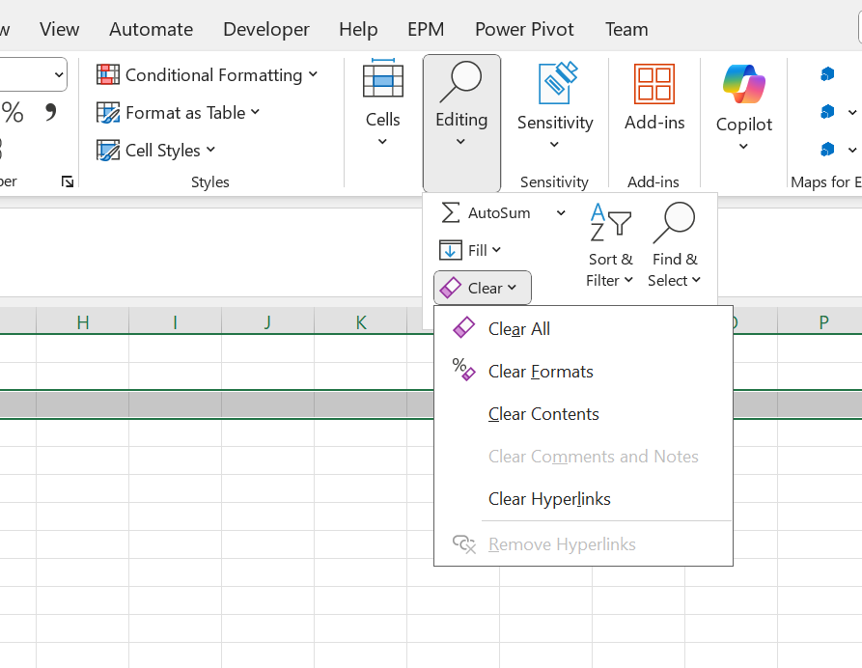862x668 pixels.
Task: Open Cell Styles gallery
Action: (157, 151)
